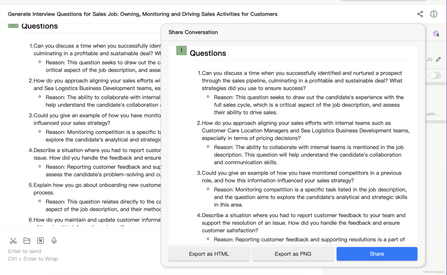
Task: Click the conversation title starting 'Generate Interview Questions'
Action: tap(142, 14)
